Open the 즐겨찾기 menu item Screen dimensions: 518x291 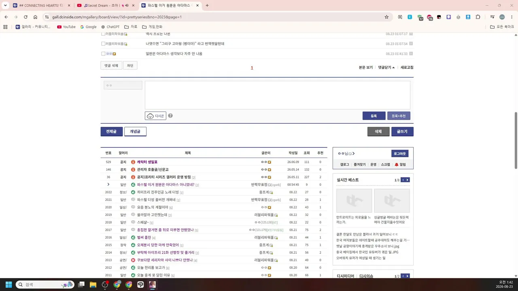pos(359,164)
